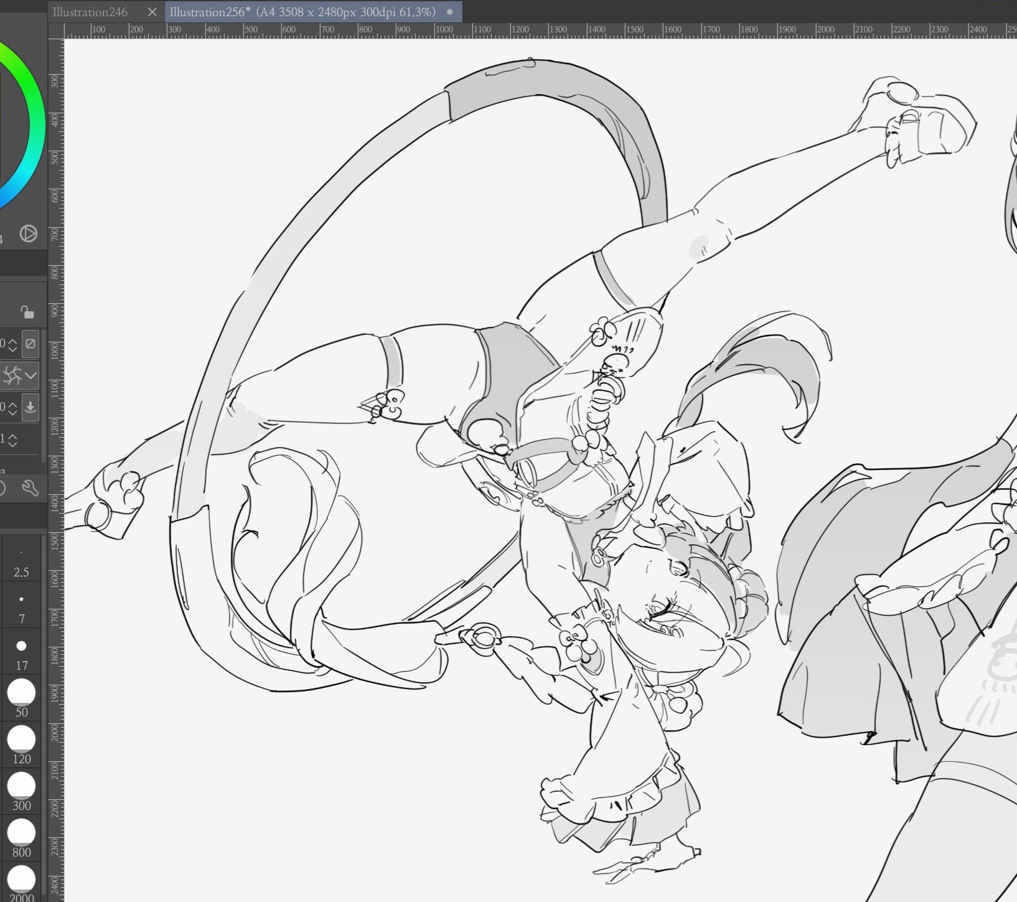Pick the 50 brush size preset
1017x902 pixels.
tap(21, 698)
